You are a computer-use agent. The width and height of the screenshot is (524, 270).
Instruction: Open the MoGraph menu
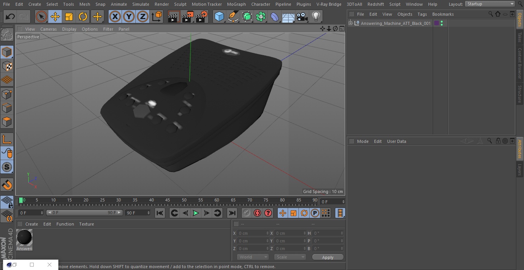point(236,4)
